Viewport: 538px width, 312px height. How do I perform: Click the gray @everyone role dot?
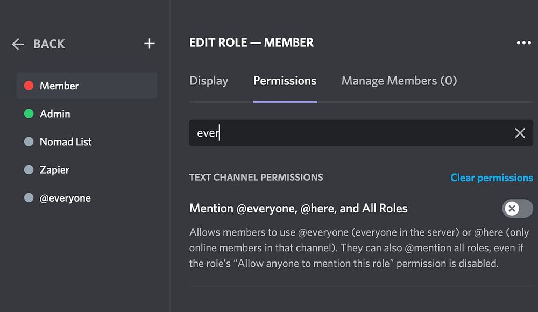pos(29,198)
